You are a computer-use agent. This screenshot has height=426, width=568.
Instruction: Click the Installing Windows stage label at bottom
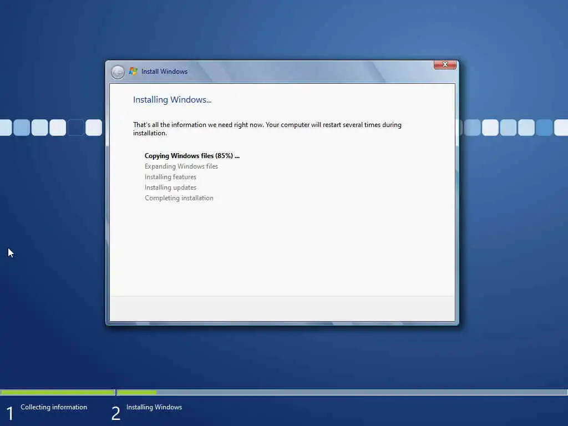pyautogui.click(x=154, y=407)
